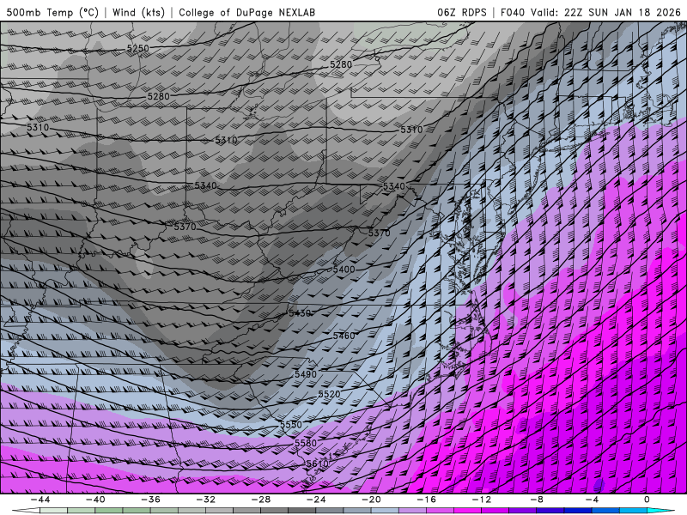This screenshot has width=687, height=515.
Task: Click the -4 colorbar tick label
Action: (x=592, y=500)
